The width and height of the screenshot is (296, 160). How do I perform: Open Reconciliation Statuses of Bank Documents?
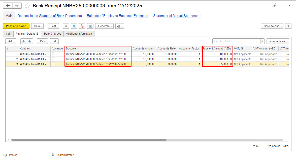pos(50,16)
